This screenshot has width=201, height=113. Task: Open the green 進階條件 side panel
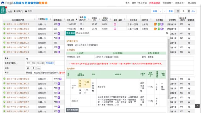coord(3,10)
